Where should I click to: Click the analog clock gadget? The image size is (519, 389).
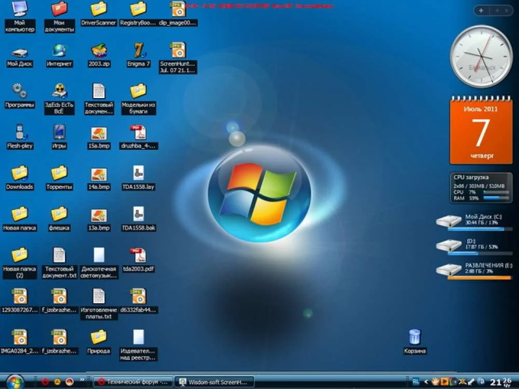click(x=481, y=56)
